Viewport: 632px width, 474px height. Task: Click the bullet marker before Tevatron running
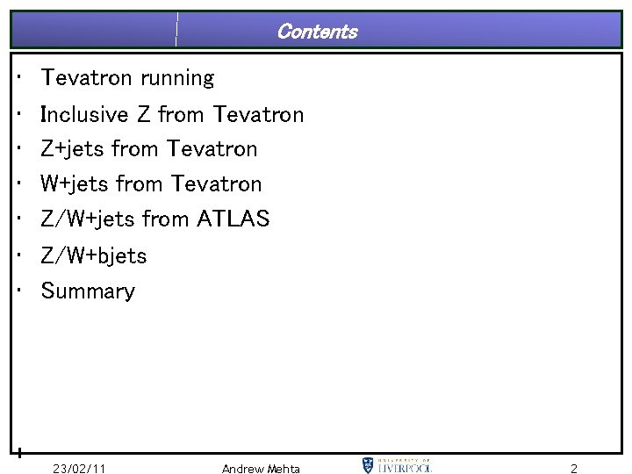click(x=18, y=76)
